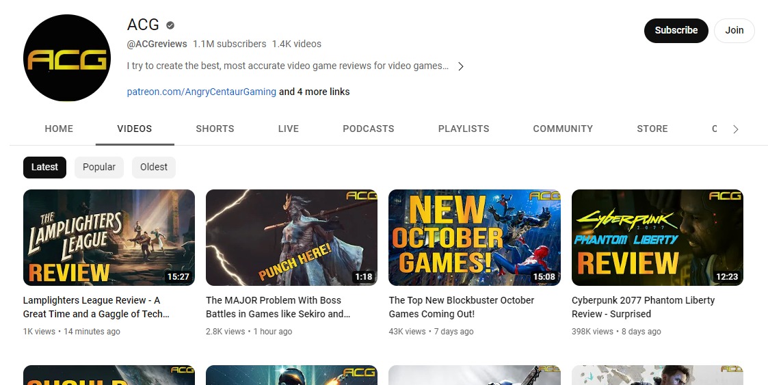This screenshot has width=768, height=385.
Task: Select the Latest sort filter chip
Action: [x=44, y=167]
